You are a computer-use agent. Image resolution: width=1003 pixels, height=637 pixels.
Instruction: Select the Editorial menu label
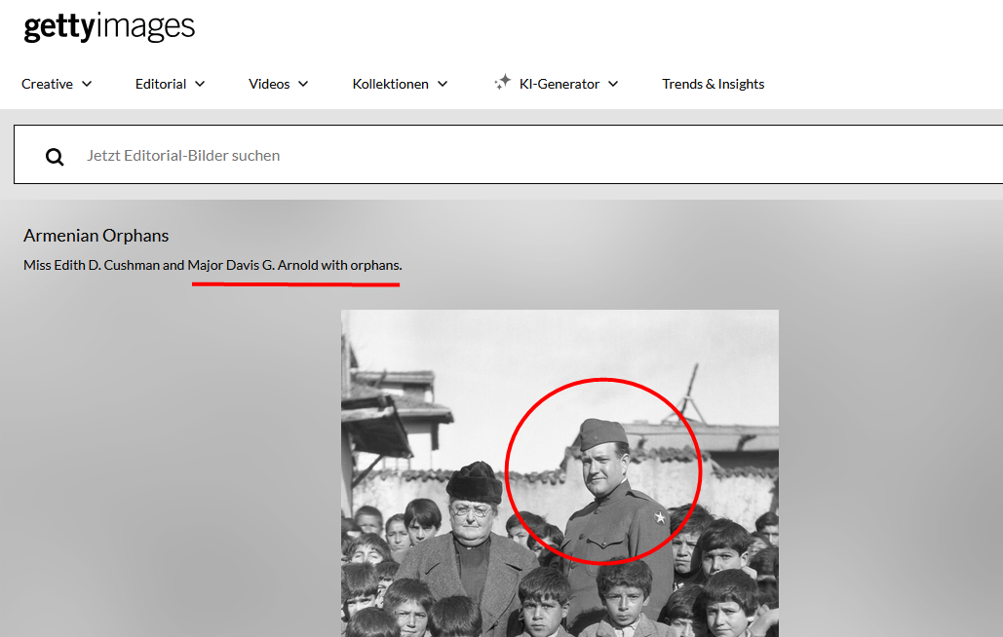(161, 84)
